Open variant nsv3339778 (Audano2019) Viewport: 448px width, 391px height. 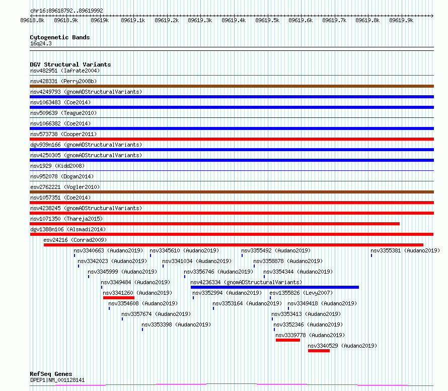(310, 335)
